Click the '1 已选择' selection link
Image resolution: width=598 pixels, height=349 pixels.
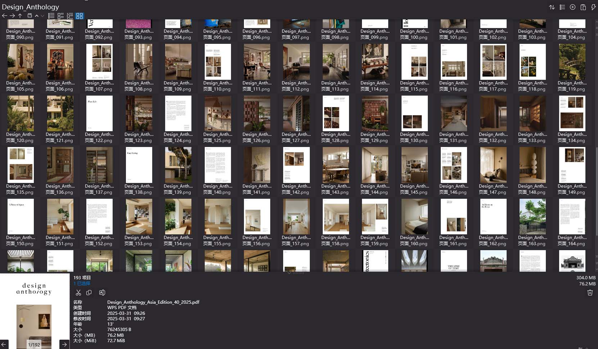[x=81, y=284]
